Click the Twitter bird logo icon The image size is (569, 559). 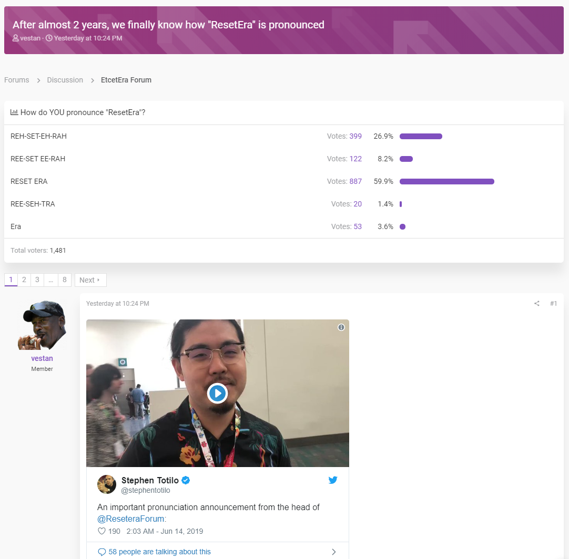coord(333,480)
